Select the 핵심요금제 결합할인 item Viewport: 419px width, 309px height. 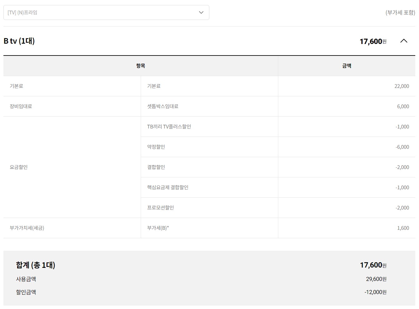[x=209, y=187]
